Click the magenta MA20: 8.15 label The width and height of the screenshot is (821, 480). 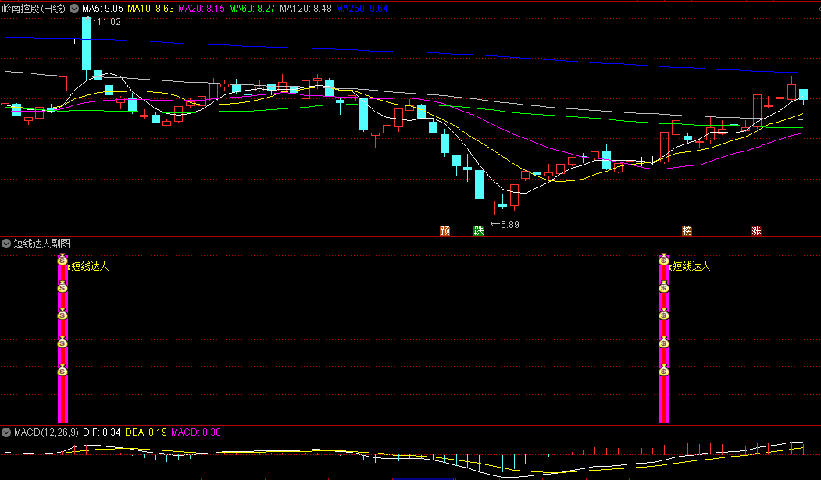[x=202, y=9]
